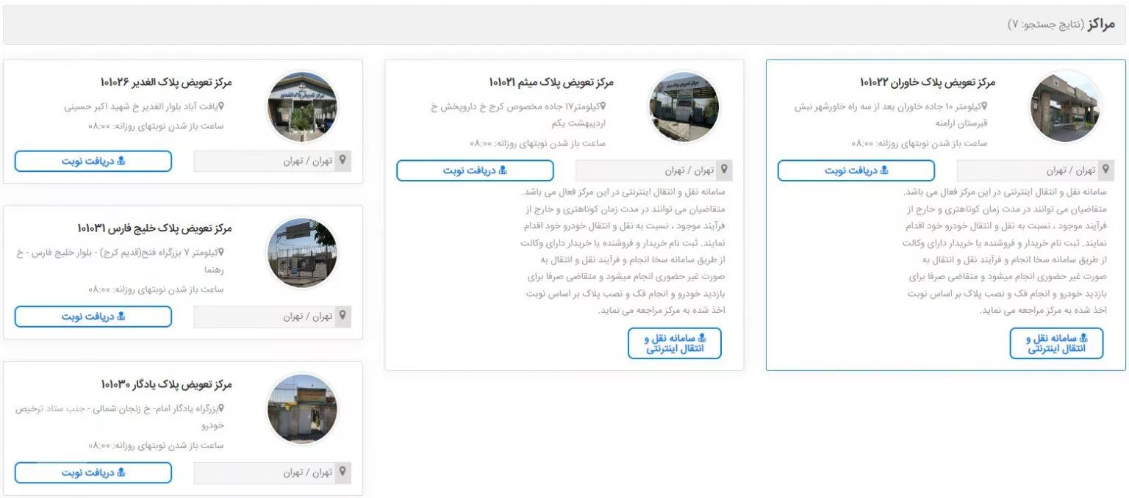Image resolution: width=1129 pixels, height=498 pixels.
Task: Click the location pin icon in the Khalij Fars center field
Action: pyautogui.click(x=343, y=317)
